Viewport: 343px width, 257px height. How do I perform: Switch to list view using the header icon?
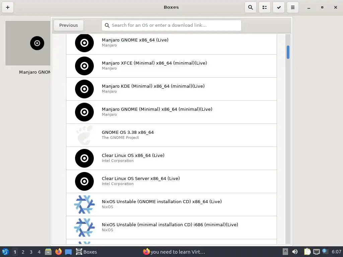point(265,7)
